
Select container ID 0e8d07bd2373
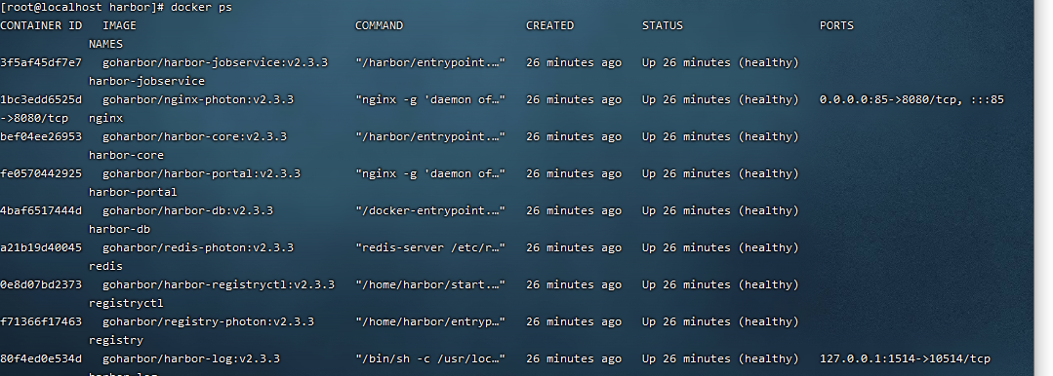tap(41, 284)
